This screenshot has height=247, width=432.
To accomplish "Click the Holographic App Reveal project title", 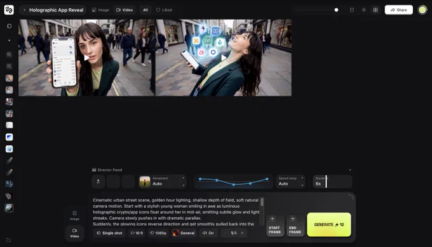I will pos(56,10).
